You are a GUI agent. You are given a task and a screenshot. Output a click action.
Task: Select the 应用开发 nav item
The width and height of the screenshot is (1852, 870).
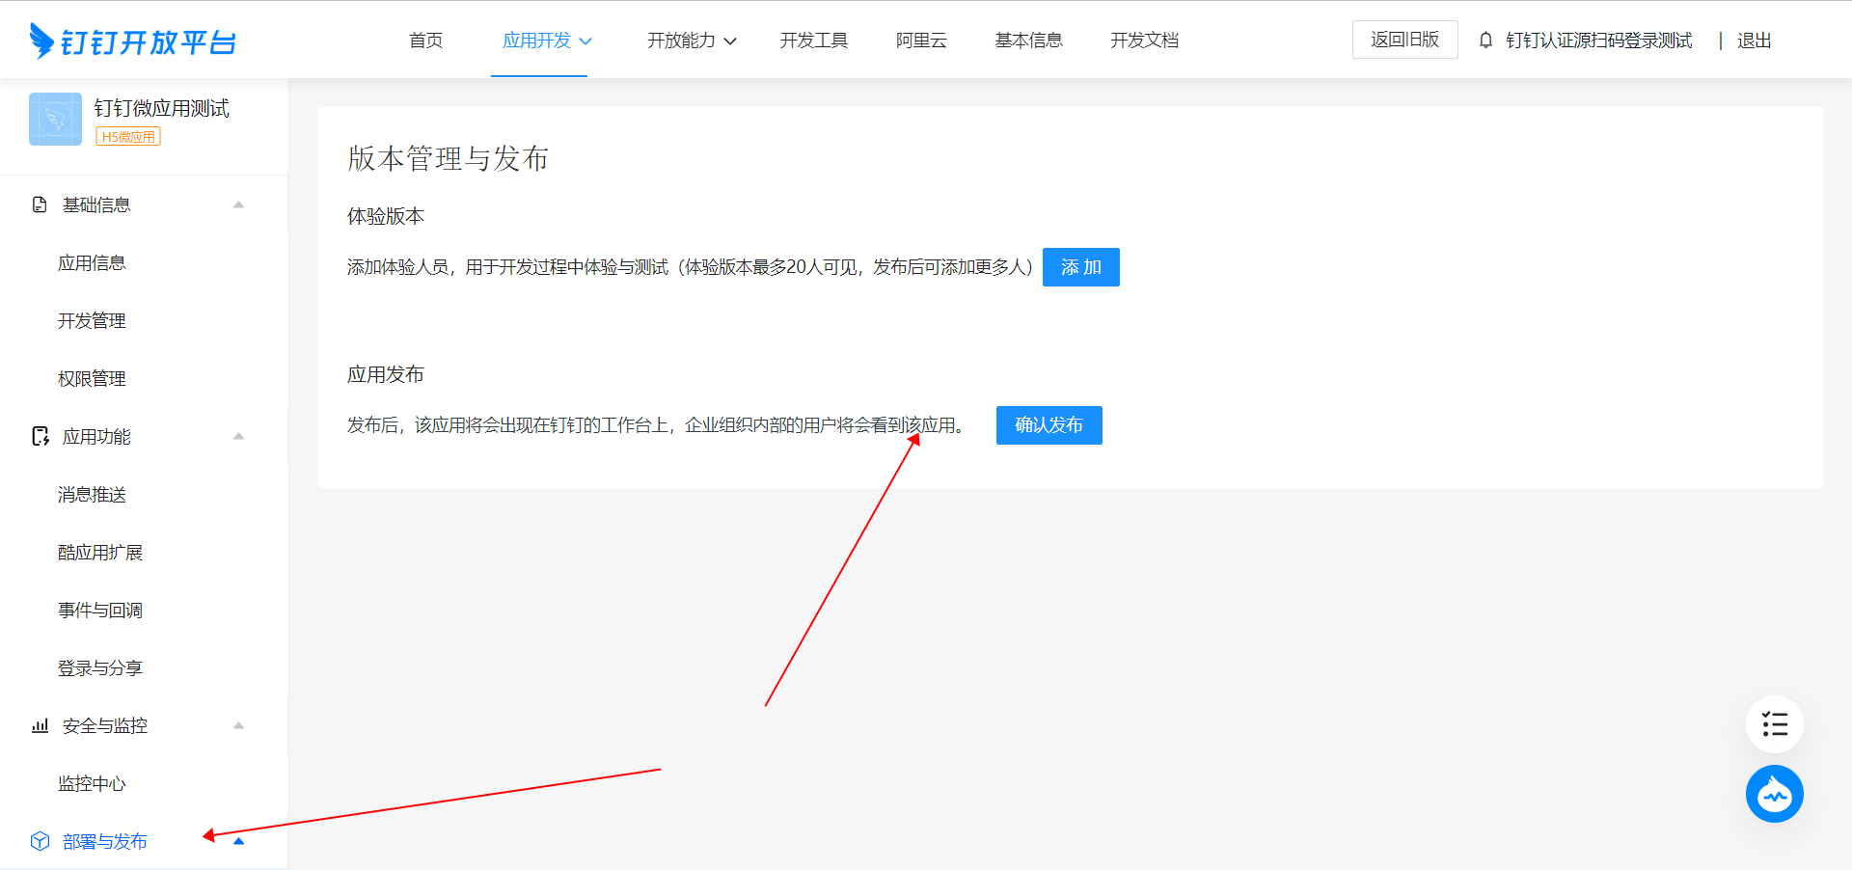(x=536, y=41)
